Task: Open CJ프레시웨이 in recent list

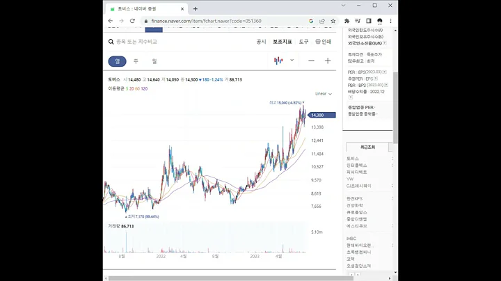Action: (x=359, y=186)
